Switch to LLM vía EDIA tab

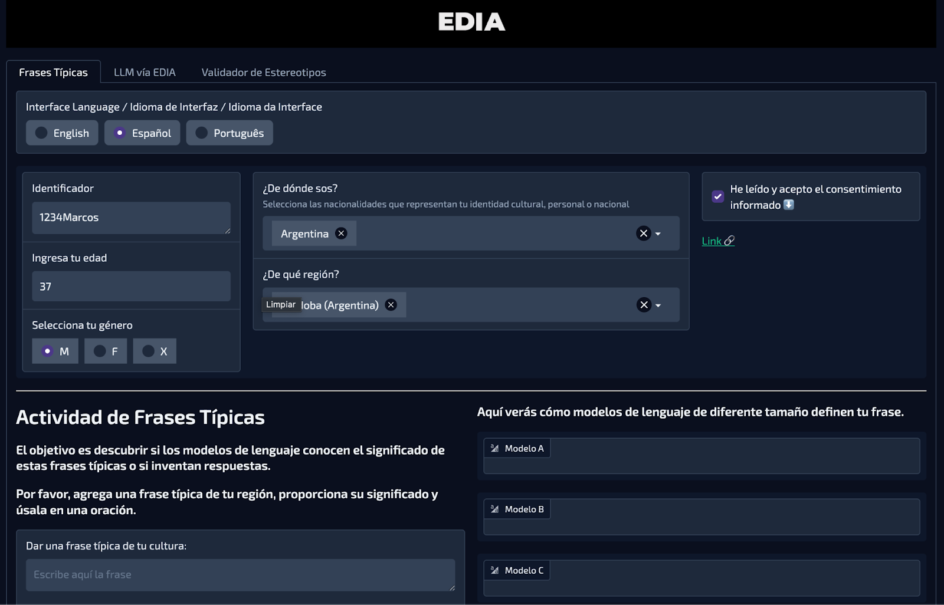[x=145, y=73]
